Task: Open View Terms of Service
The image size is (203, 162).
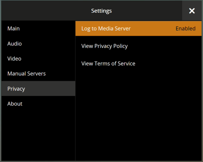Action: point(108,64)
